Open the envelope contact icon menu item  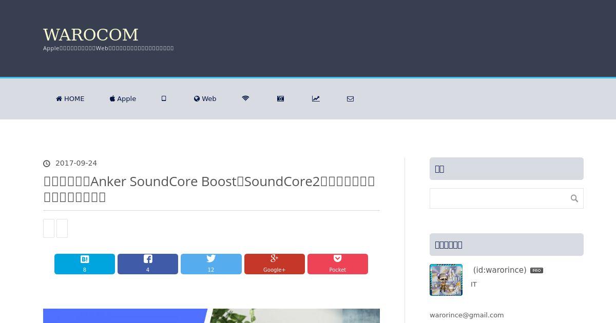[350, 98]
